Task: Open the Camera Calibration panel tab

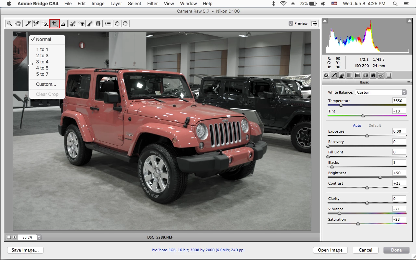Action: click(373, 75)
